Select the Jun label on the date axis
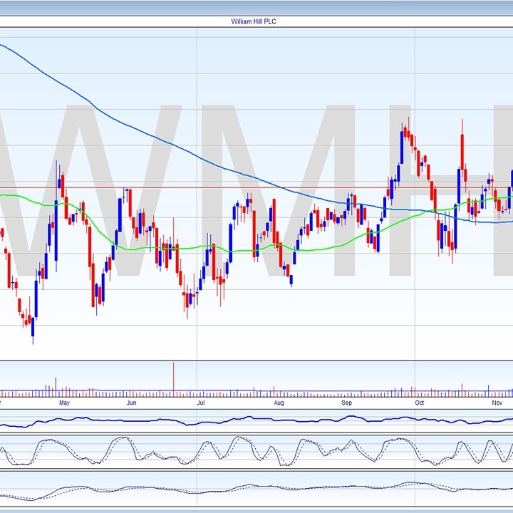513x513 pixels. pos(131,403)
